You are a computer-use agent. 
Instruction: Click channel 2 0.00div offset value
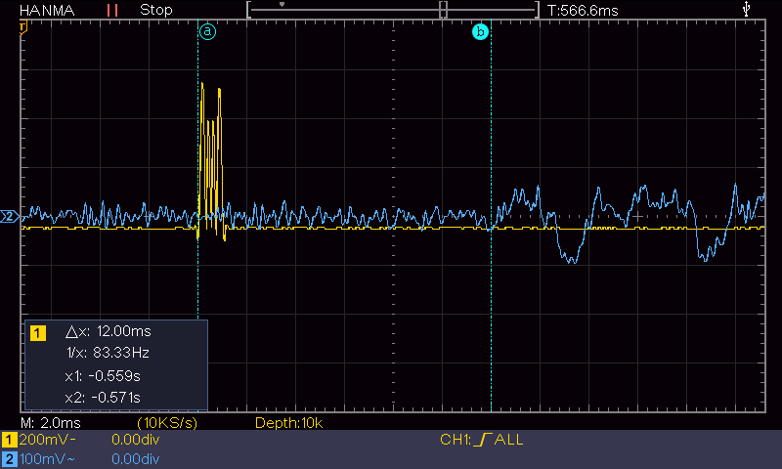(x=136, y=459)
